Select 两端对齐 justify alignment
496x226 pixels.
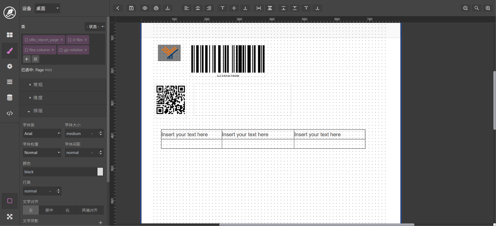(90, 210)
